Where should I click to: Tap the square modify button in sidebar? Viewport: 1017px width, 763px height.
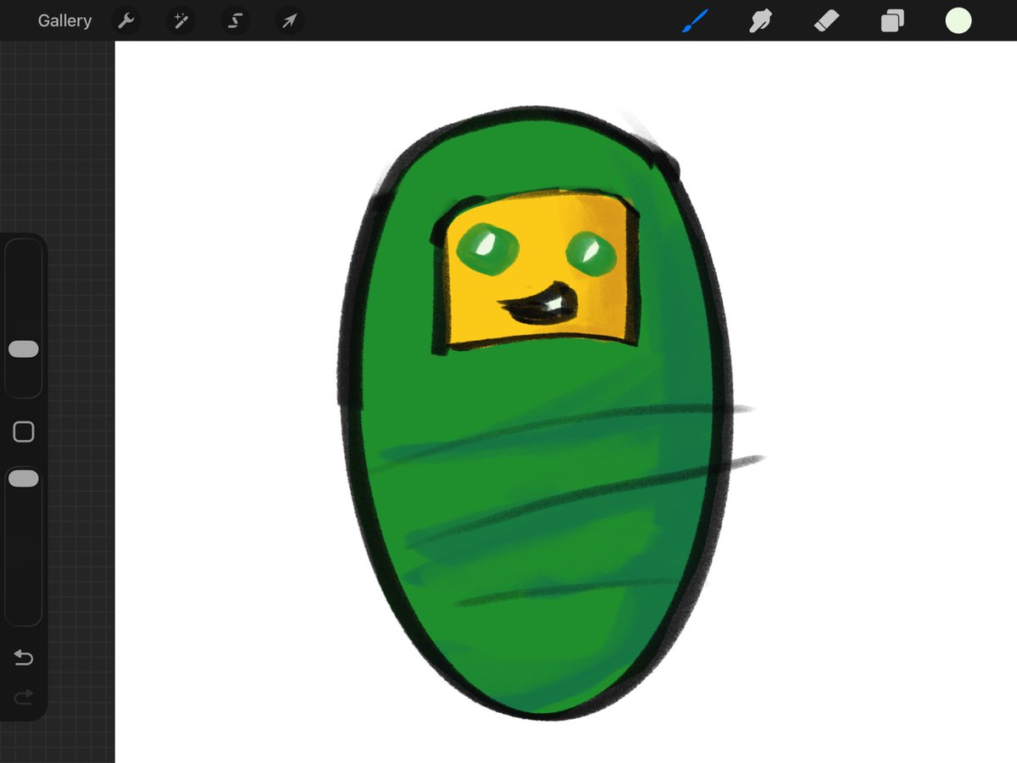click(24, 432)
